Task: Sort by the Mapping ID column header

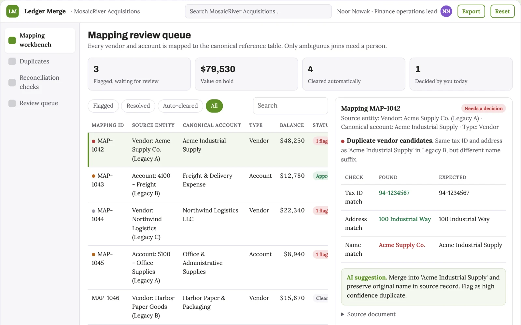Action: (x=108, y=125)
